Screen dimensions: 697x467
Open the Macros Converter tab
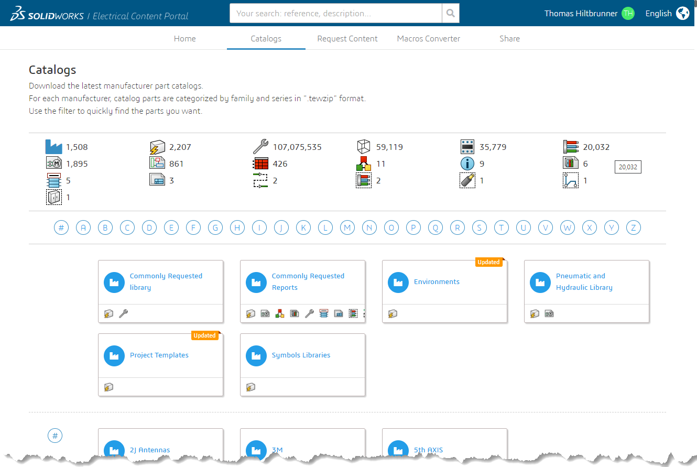click(428, 39)
